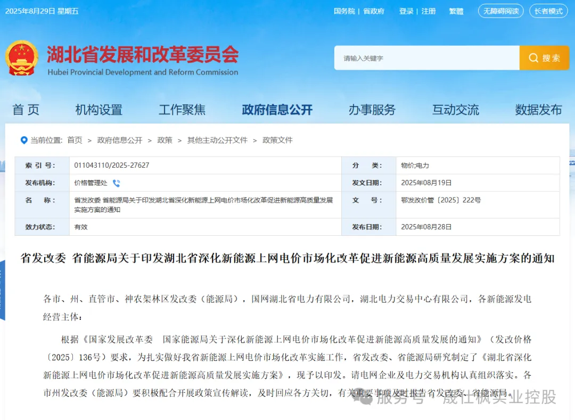Click the 注册 register link

(429, 11)
